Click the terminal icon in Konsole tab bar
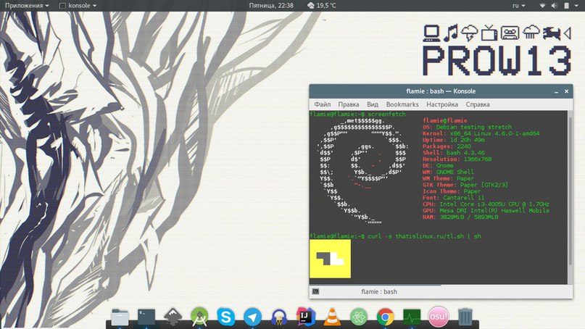Screen dimensions: 585x329 tap(315, 291)
